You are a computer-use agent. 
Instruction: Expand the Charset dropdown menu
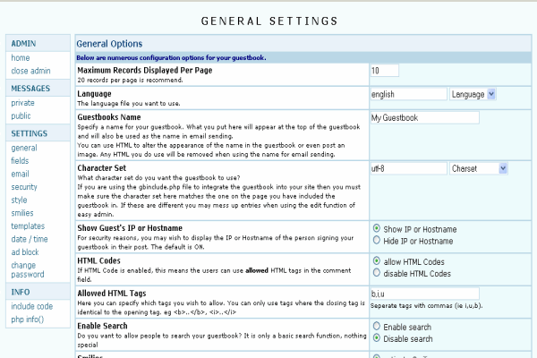479,167
